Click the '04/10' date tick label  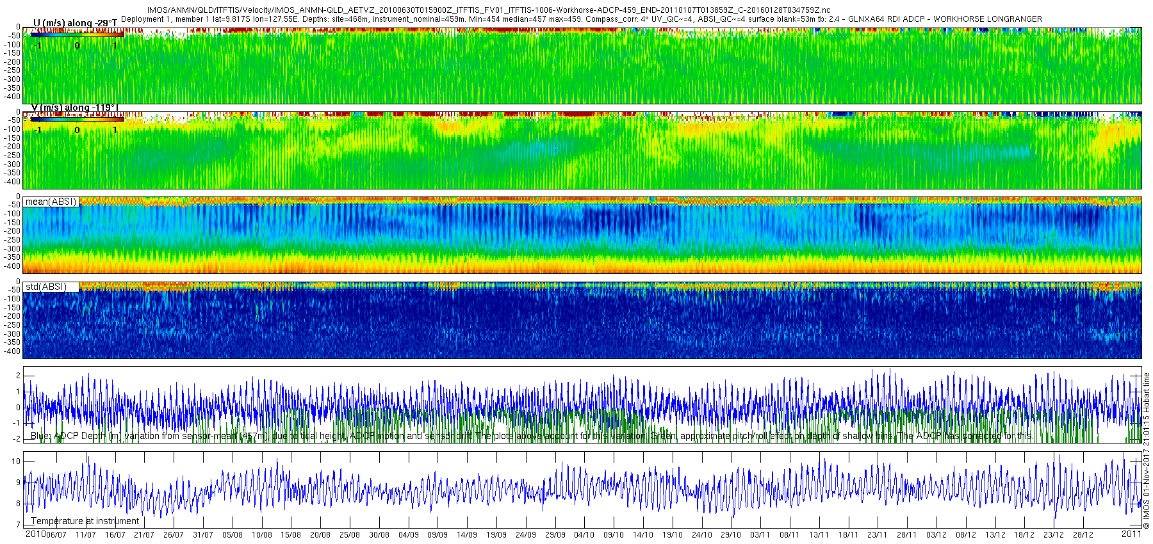click(x=584, y=535)
